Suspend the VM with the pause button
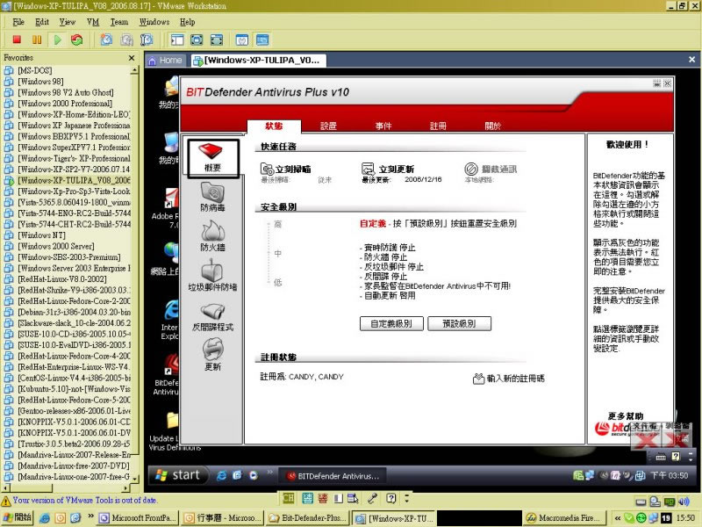The width and height of the screenshot is (702, 527). [x=37, y=40]
